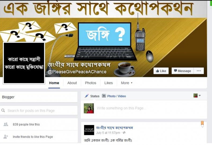Click the 839 people like this icon

[x=6, y=124]
